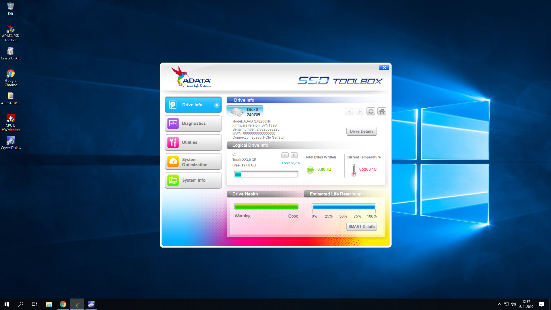Open the taskbar clock and date
Viewport: 551px width, 310px height.
coord(526,304)
